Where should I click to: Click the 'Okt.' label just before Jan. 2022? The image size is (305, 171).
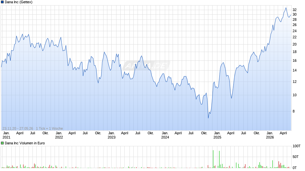[x=45, y=133]
